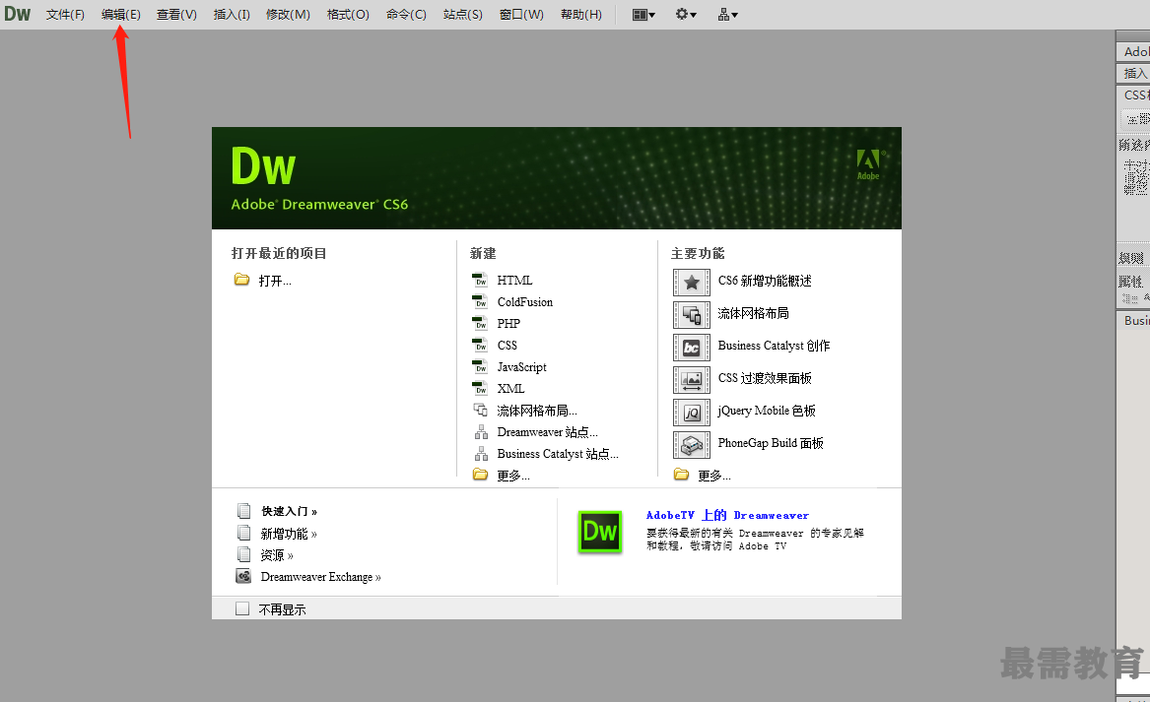Click the folder icon next to 打开...
The width and height of the screenshot is (1150, 702).
click(242, 280)
